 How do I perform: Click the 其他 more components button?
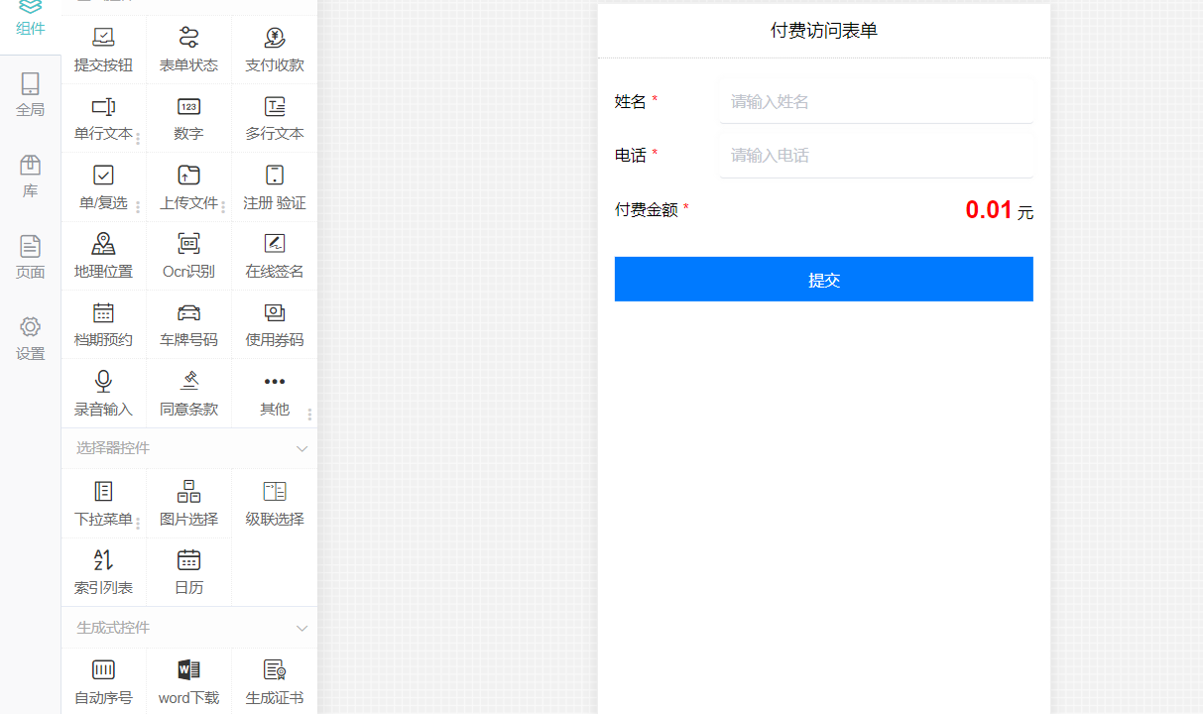coord(275,383)
